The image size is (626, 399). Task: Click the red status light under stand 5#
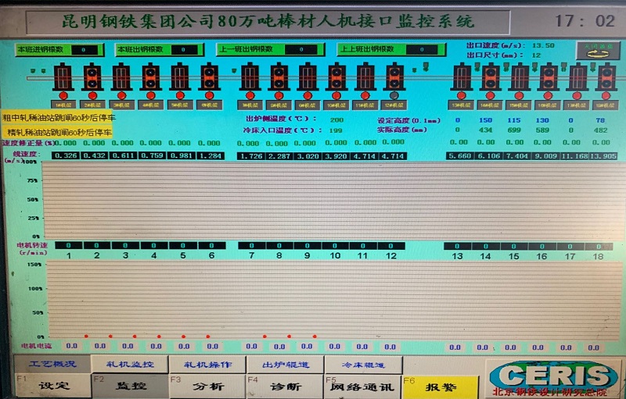180,95
